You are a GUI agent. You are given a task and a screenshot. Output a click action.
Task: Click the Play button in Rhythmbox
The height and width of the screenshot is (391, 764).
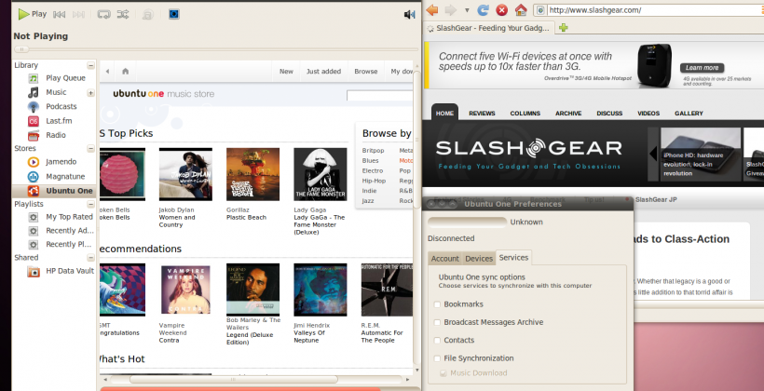tap(33, 14)
